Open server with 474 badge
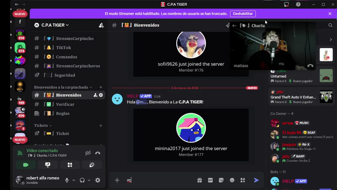Image resolution: width=337 pixels, height=190 pixels. click(20, 112)
